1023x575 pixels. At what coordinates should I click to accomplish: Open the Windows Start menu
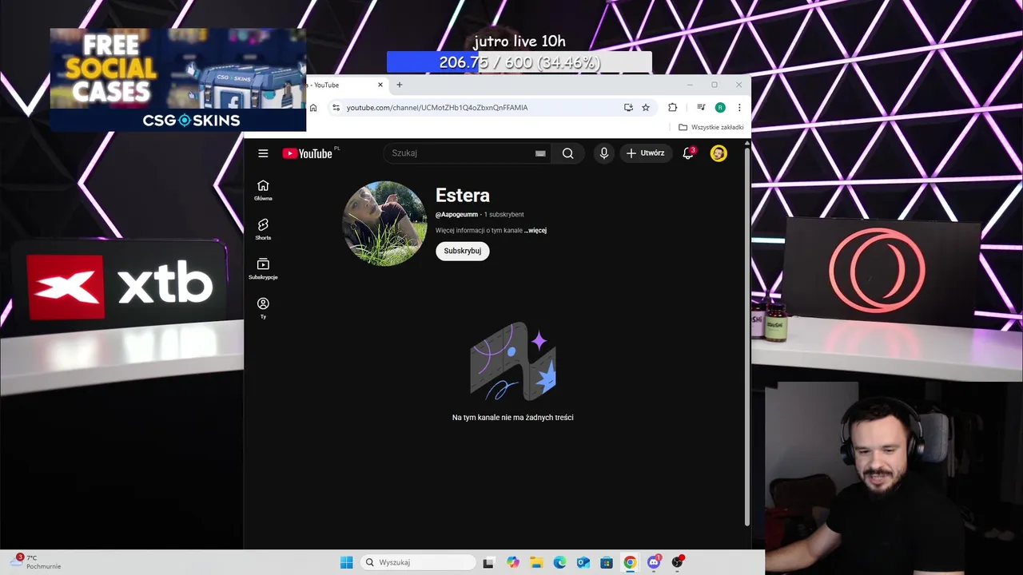tap(346, 562)
